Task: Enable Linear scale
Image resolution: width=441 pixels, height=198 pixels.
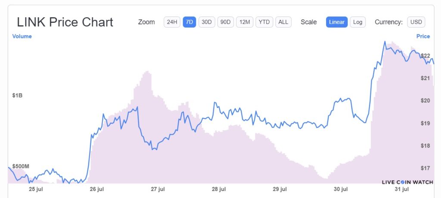Action: (x=337, y=22)
